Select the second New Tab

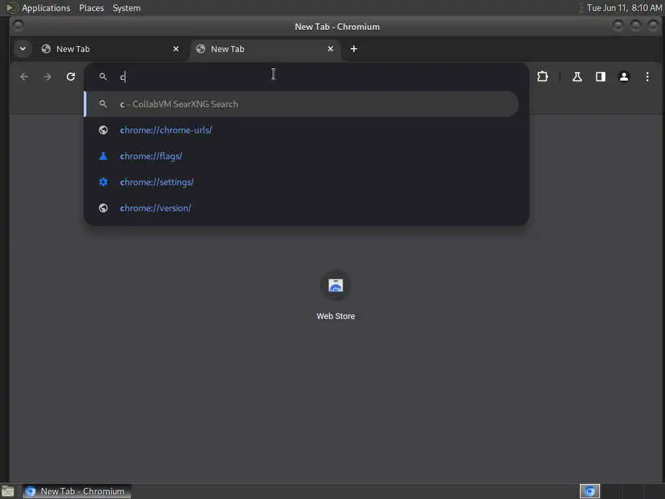point(265,49)
